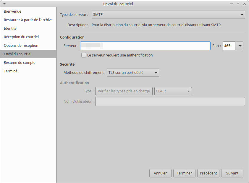Click the Annuler button

[160, 173]
